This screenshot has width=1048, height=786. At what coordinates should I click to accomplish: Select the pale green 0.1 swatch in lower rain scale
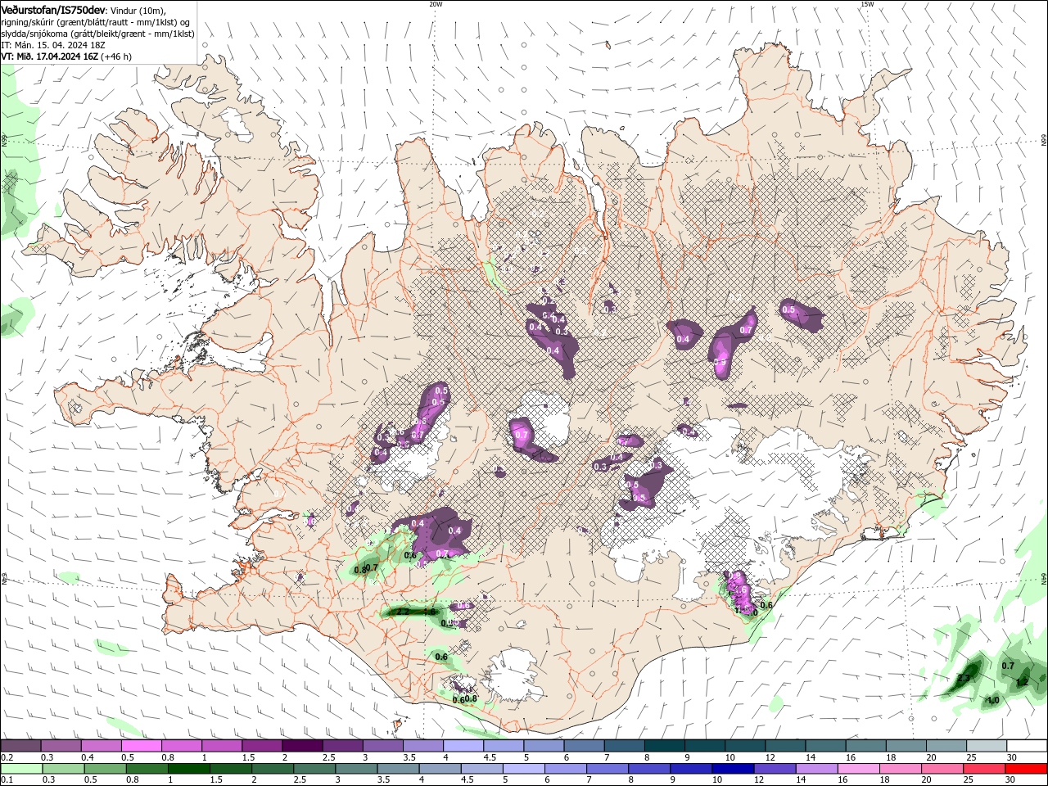point(21,769)
